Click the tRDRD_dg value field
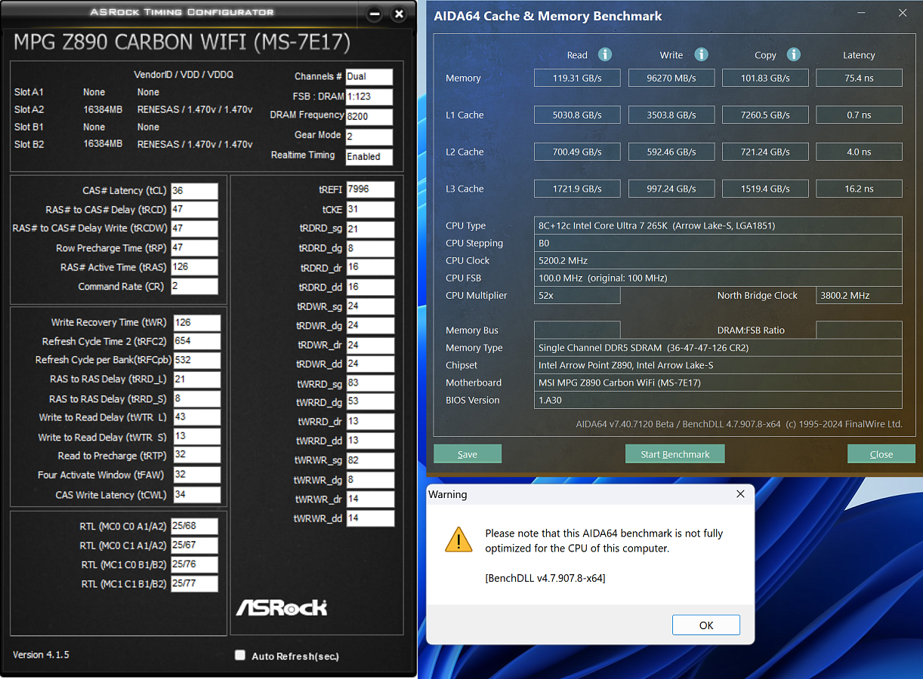 370,248
